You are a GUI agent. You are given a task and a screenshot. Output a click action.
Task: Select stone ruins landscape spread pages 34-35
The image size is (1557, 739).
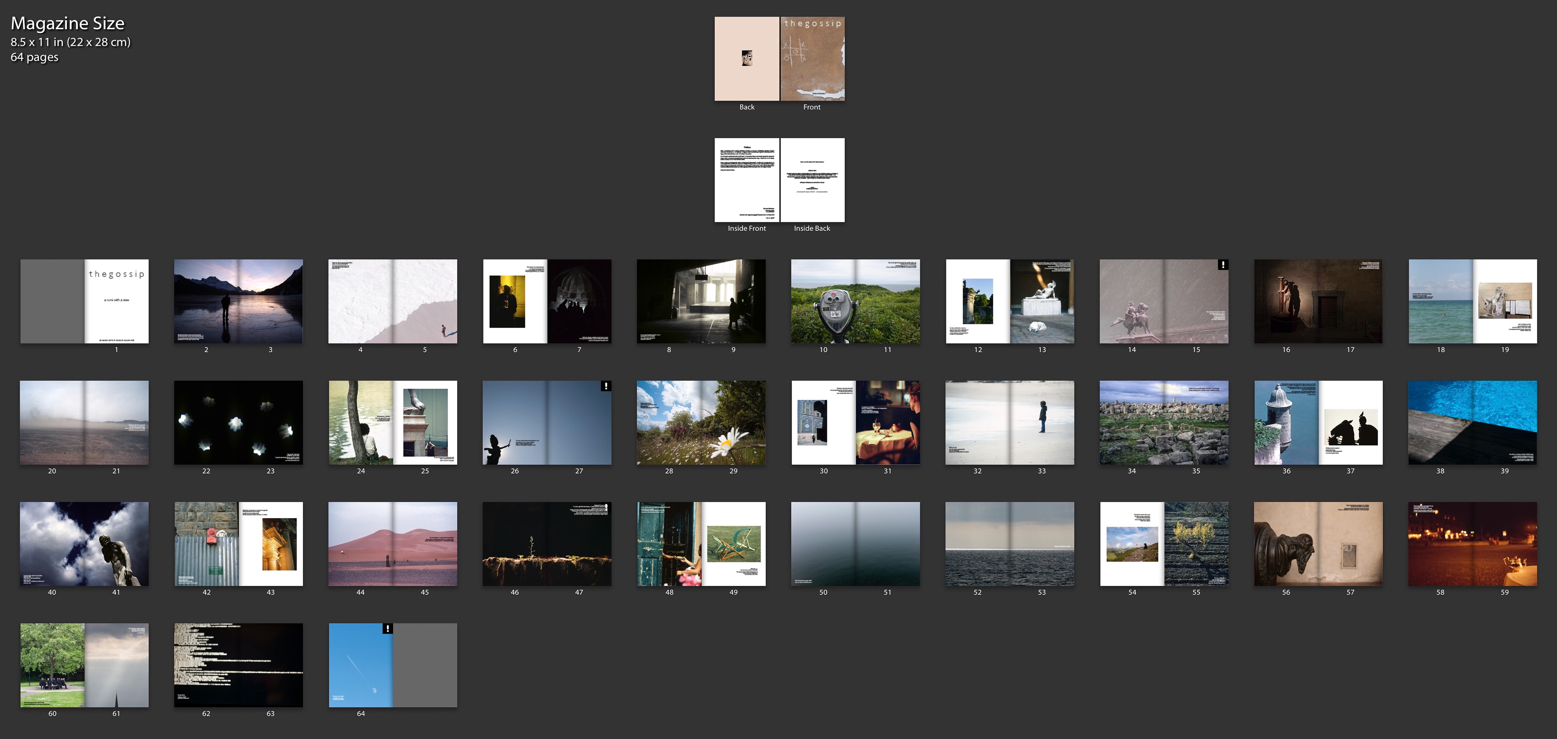tap(1164, 422)
